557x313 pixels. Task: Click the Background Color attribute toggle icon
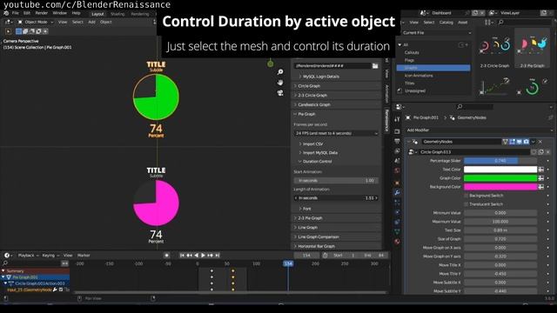[541, 187]
